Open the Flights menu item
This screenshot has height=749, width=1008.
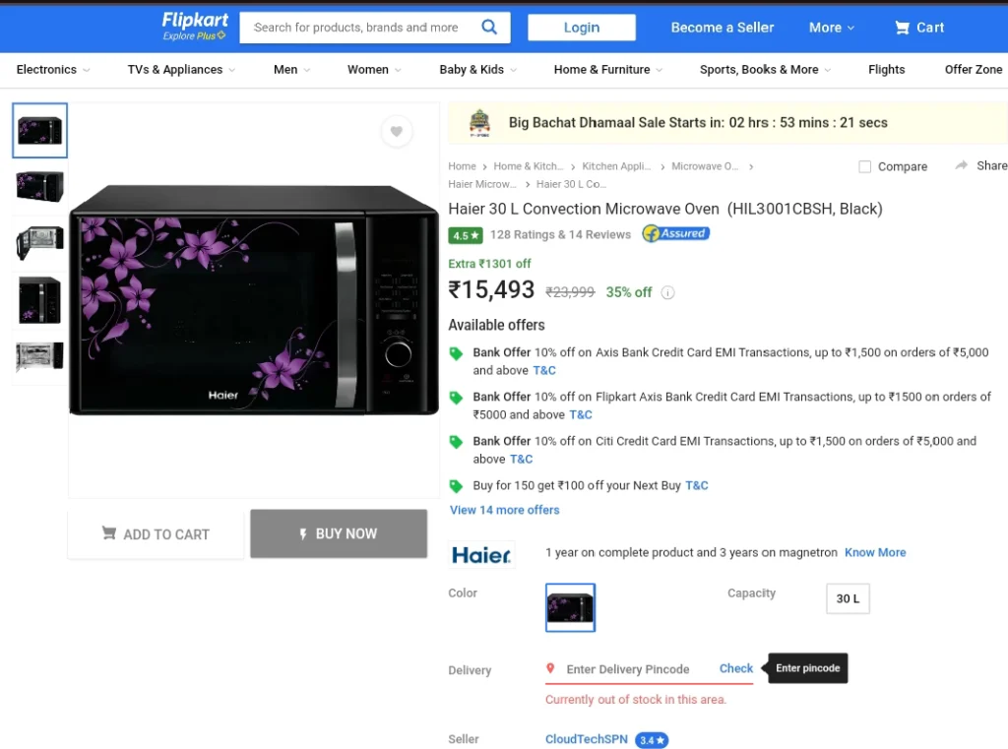[886, 70]
